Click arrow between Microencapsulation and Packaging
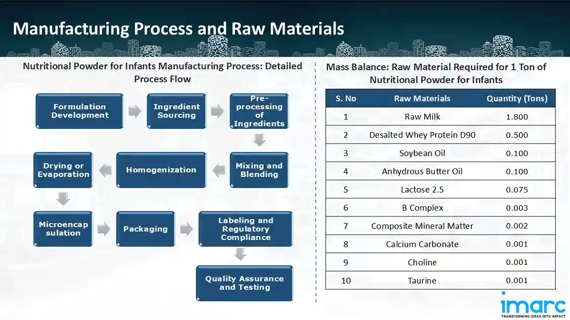570x320 pixels. click(x=104, y=229)
